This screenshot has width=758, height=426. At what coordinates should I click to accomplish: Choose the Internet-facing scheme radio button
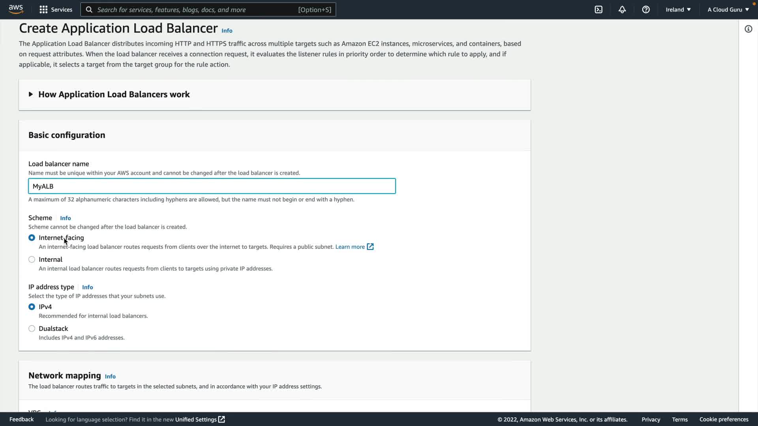point(32,237)
